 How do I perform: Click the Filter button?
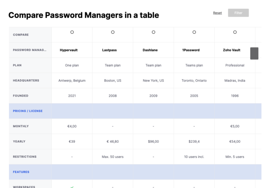click(x=238, y=13)
